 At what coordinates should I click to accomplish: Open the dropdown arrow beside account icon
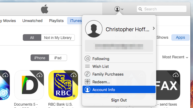click(122, 9)
